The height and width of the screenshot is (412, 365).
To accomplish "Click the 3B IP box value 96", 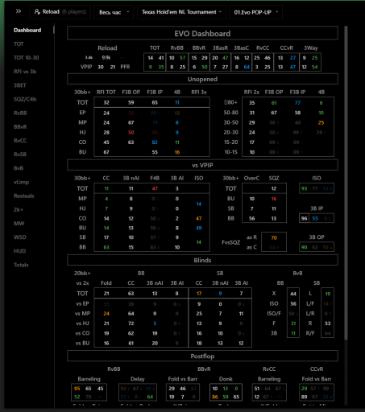I will [x=304, y=218].
